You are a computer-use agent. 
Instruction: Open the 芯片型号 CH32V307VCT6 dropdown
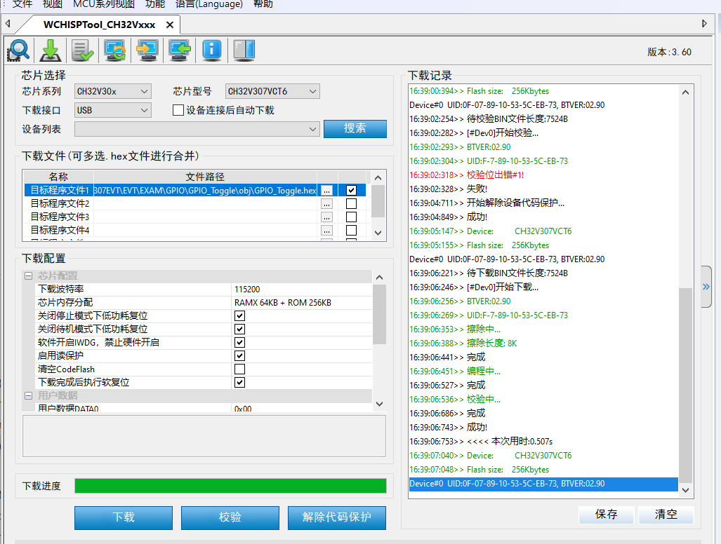pos(272,91)
